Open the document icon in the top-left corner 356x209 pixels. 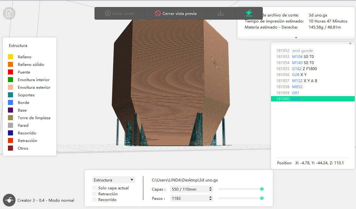click(9, 13)
